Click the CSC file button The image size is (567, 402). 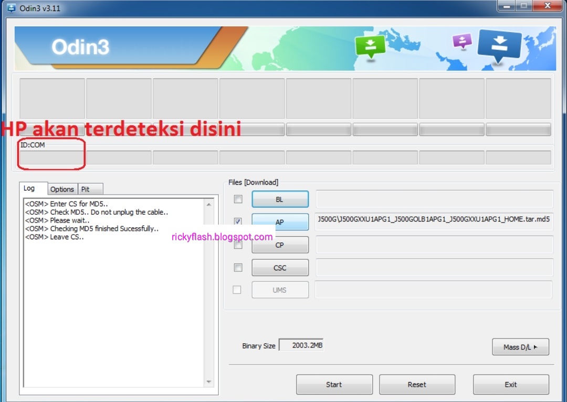pyautogui.click(x=280, y=268)
